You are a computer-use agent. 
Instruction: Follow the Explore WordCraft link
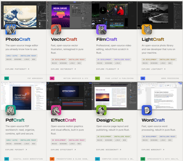[x=153, y=150]
